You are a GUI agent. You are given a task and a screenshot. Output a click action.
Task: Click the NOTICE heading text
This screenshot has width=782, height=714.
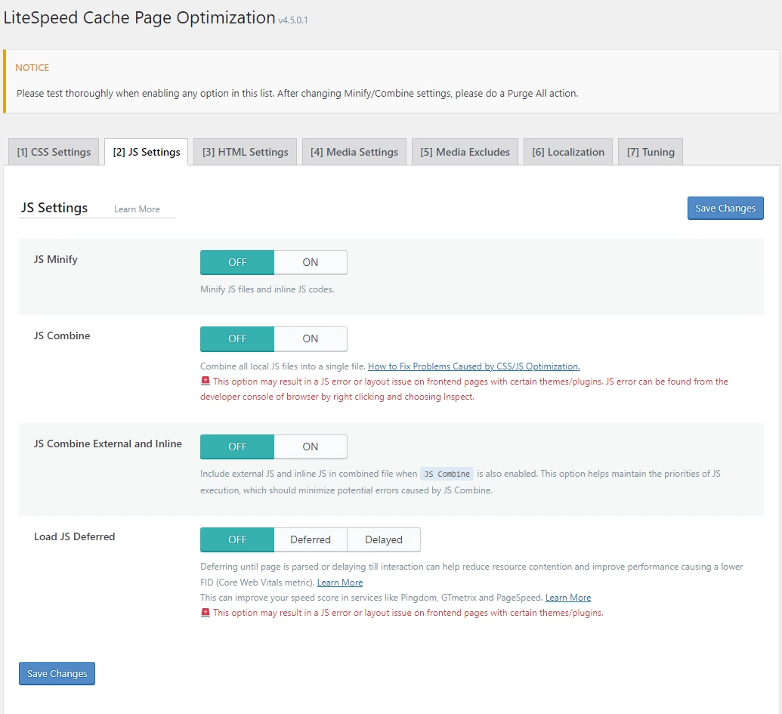click(32, 67)
